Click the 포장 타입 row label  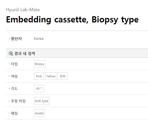[18, 101]
